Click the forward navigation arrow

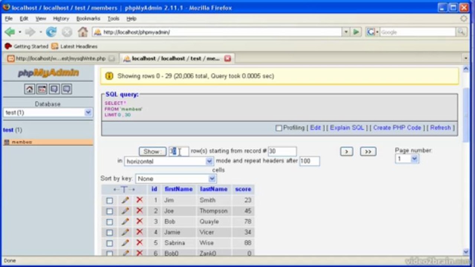[x=30, y=32]
